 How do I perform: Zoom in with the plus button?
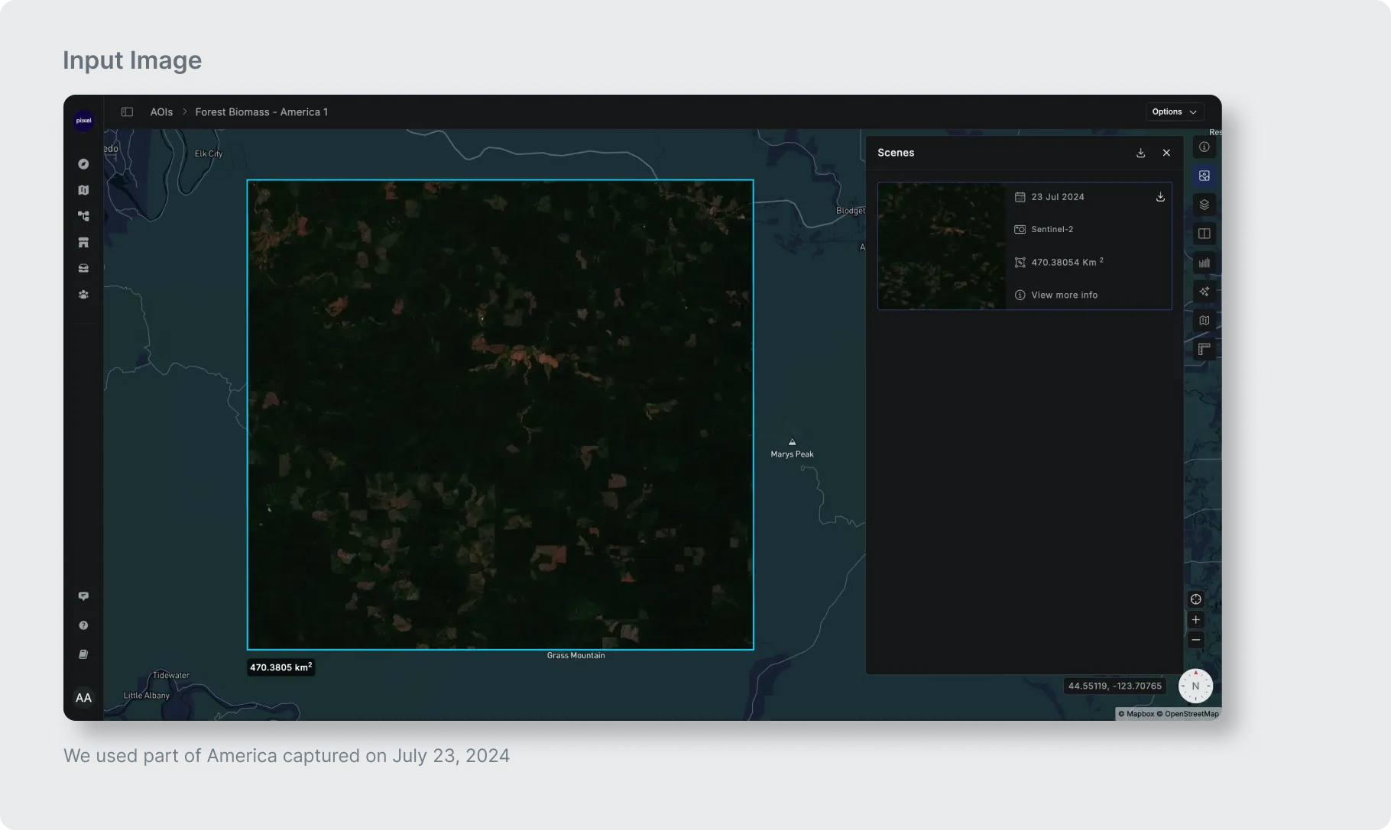coord(1195,620)
